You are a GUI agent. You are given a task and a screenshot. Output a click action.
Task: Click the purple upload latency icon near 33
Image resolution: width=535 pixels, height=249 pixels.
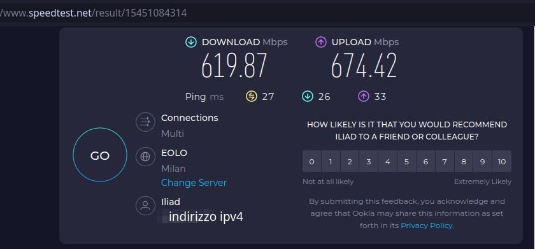(x=364, y=97)
